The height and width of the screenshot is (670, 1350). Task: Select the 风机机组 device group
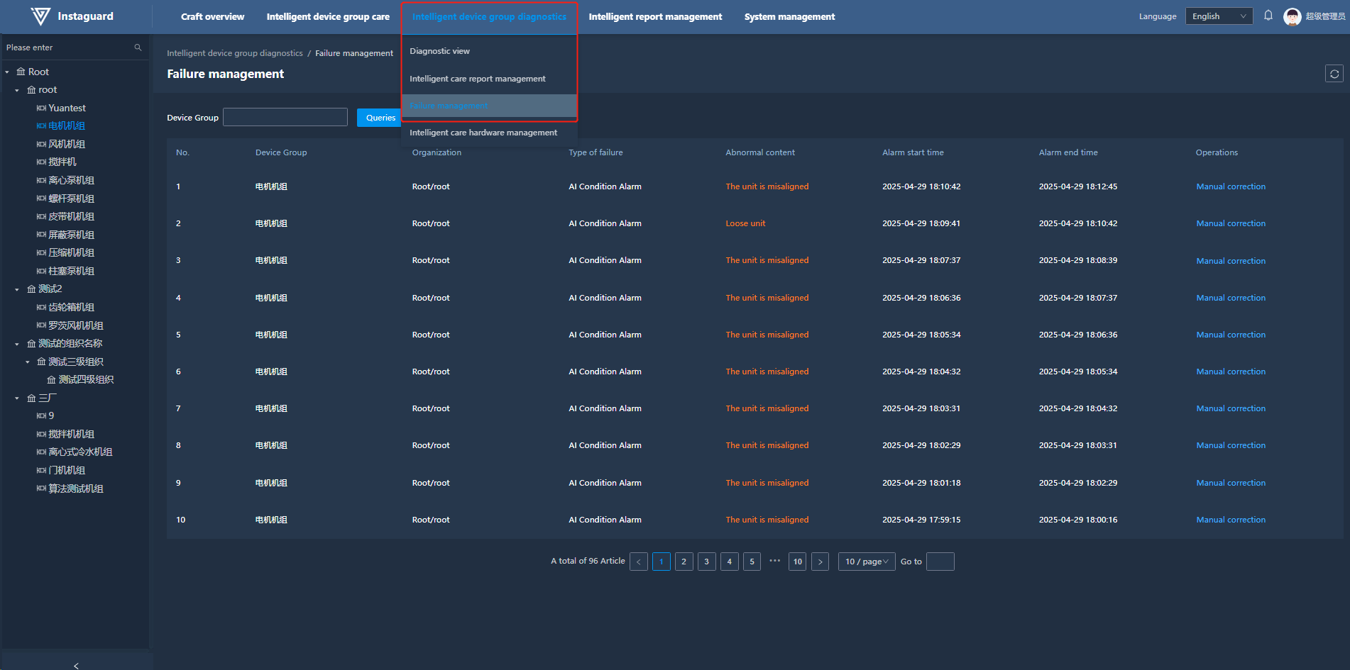(67, 144)
